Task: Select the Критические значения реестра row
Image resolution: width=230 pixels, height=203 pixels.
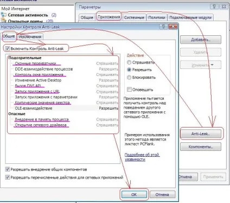Action: pos(63,103)
